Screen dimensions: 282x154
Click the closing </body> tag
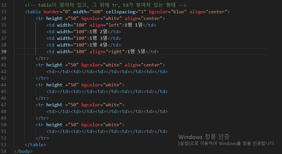tap(23, 151)
